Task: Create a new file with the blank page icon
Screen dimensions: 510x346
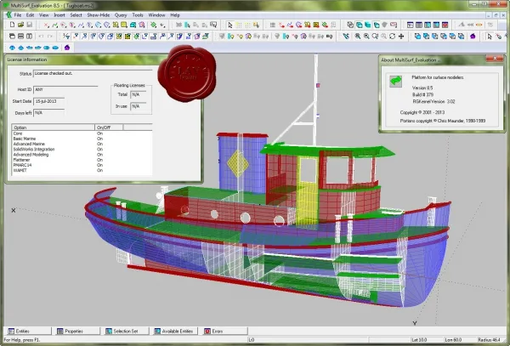Action: (x=12, y=25)
